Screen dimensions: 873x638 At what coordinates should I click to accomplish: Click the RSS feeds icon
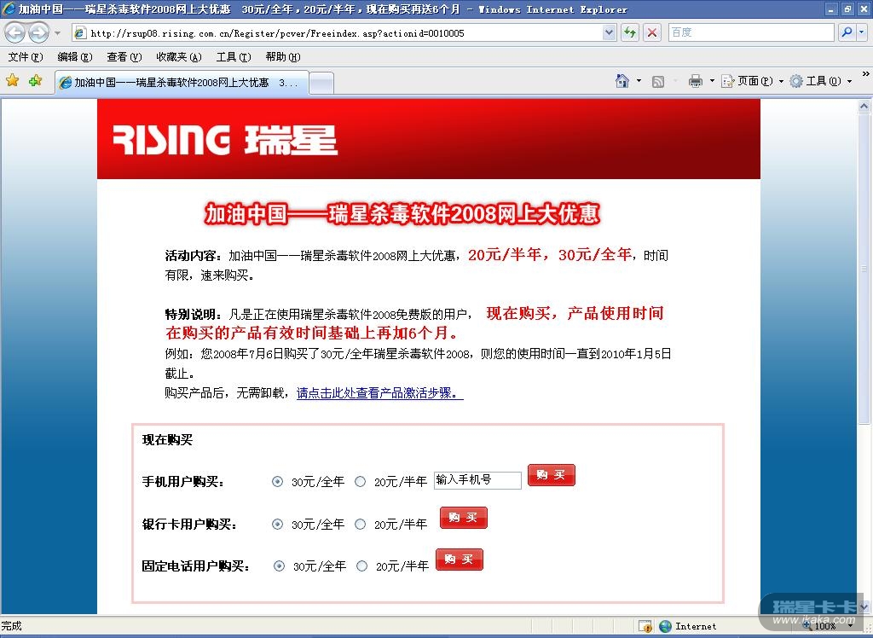pos(658,82)
